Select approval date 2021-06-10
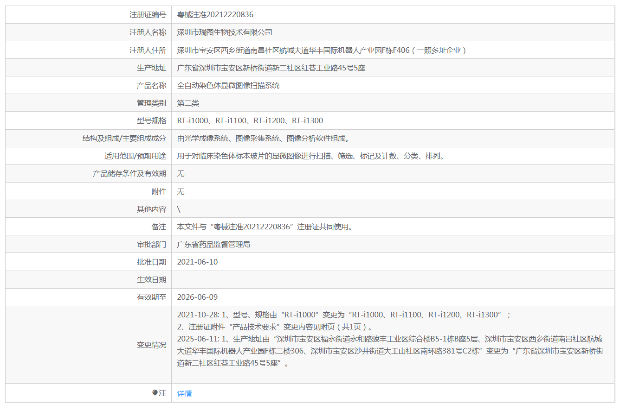 pyautogui.click(x=197, y=262)
